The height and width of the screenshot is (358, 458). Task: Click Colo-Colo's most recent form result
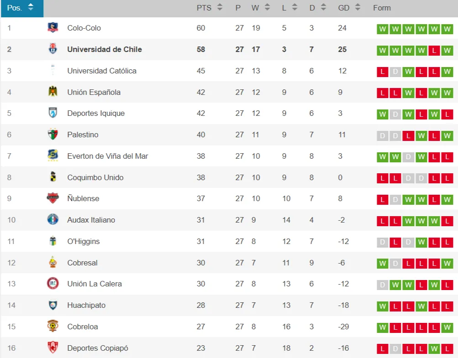point(447,29)
